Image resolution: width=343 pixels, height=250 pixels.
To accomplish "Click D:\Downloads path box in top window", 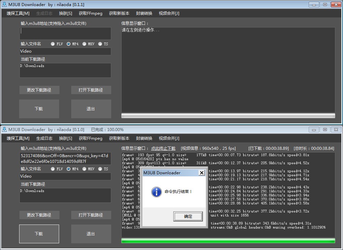I will click(x=65, y=70).
